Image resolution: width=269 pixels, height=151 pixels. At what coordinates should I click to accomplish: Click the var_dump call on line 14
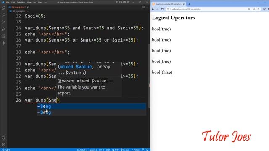(84, 28)
